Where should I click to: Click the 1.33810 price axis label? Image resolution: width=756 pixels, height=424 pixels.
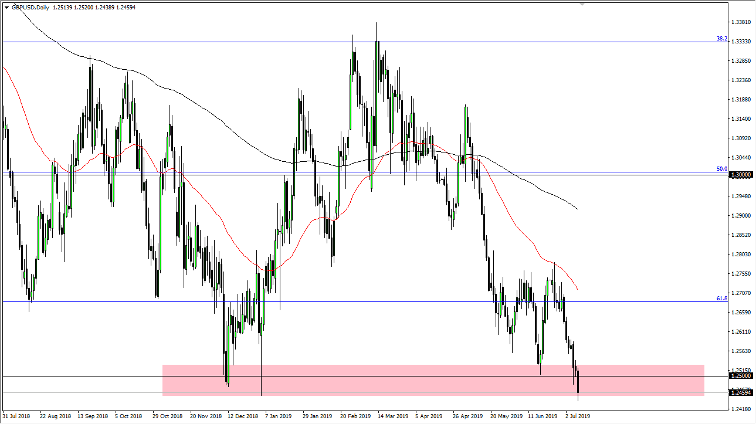point(741,22)
